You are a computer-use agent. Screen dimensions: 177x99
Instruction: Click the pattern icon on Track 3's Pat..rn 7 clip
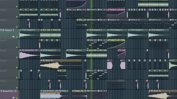pos(98,20)
